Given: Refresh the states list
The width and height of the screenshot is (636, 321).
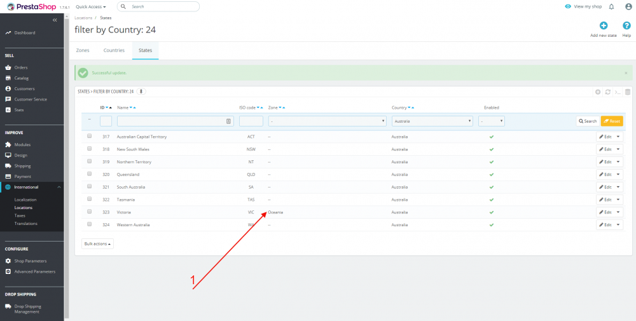Looking at the screenshot, I should click(607, 92).
